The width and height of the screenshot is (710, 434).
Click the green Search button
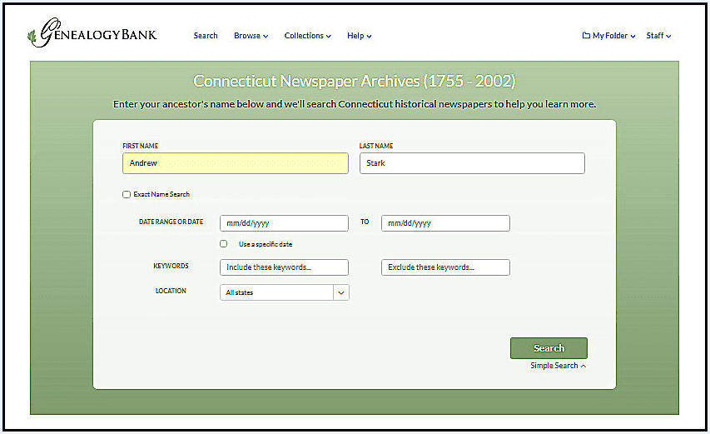(549, 348)
